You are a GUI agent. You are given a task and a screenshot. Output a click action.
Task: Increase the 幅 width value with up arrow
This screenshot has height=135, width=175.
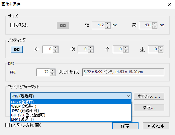pos(108,24)
